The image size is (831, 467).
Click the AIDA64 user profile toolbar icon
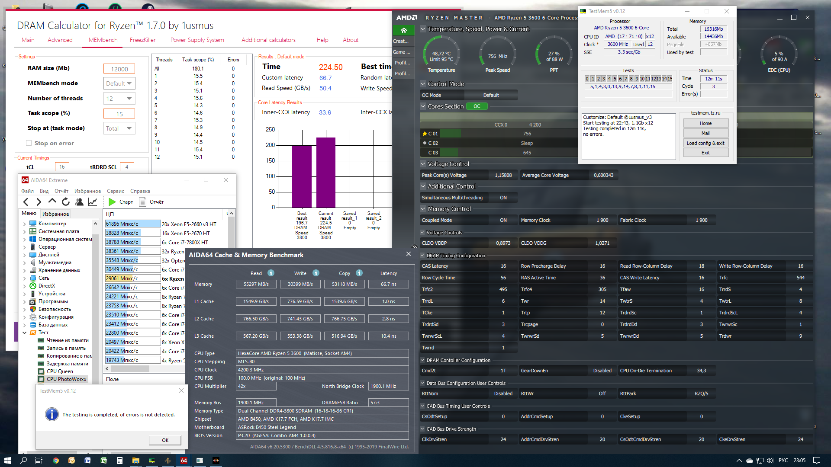click(79, 202)
